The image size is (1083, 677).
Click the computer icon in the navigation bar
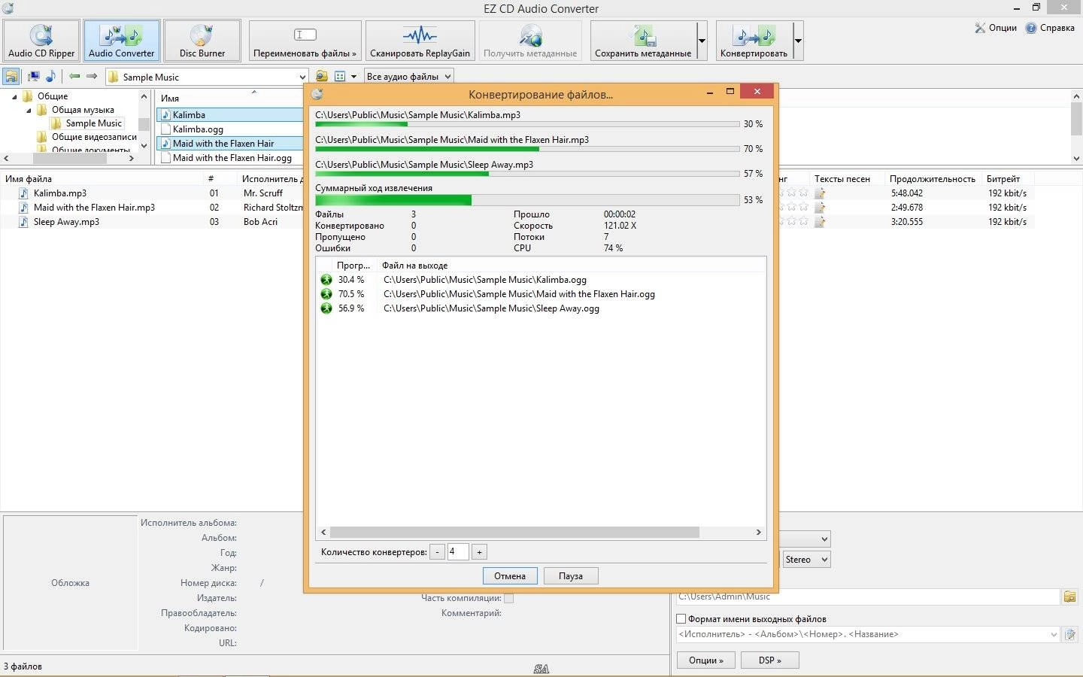point(33,76)
